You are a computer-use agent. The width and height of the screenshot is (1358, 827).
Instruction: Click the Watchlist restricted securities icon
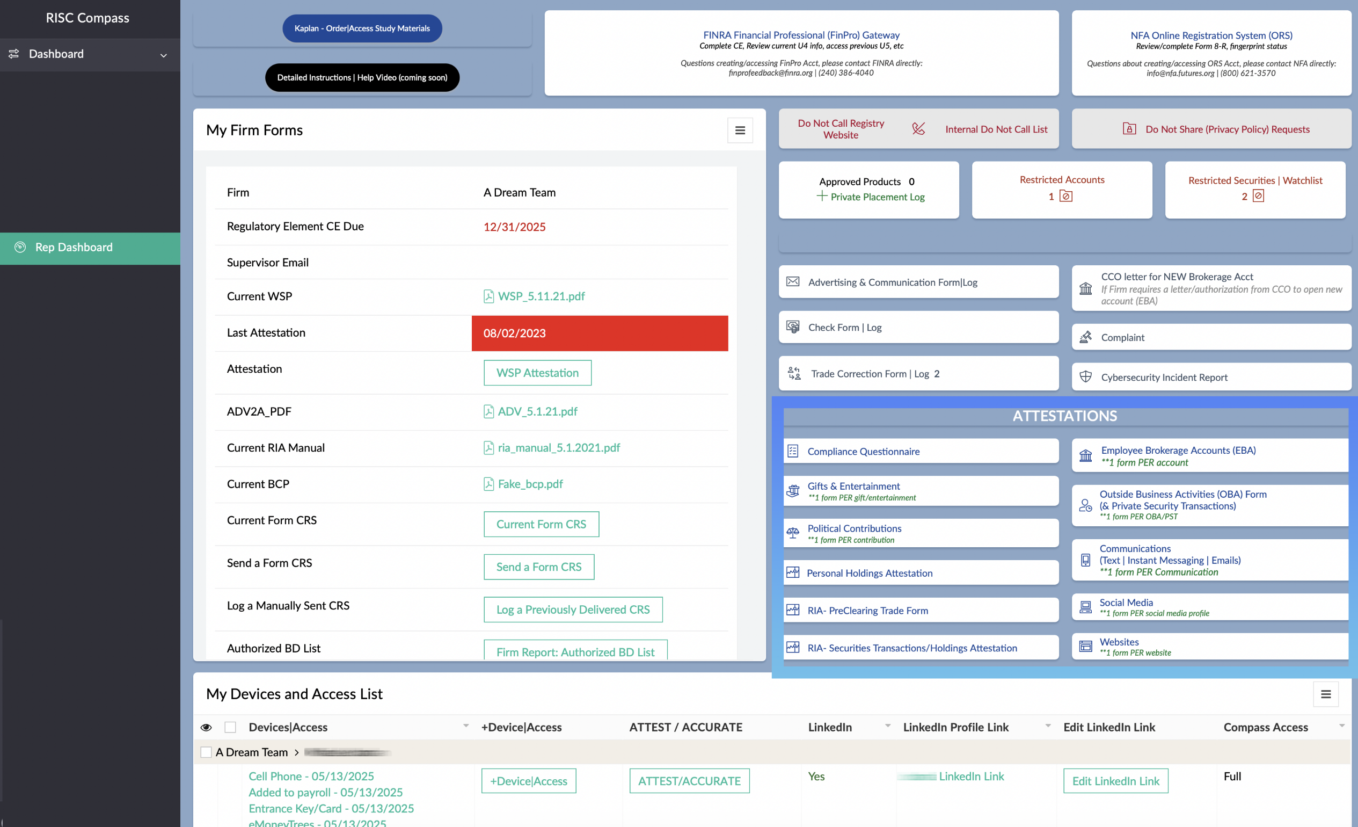[x=1258, y=196]
